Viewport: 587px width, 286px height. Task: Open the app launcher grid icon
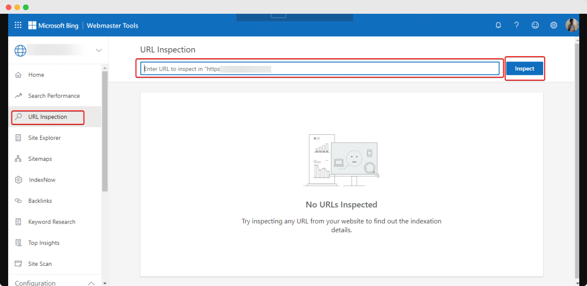pos(18,25)
